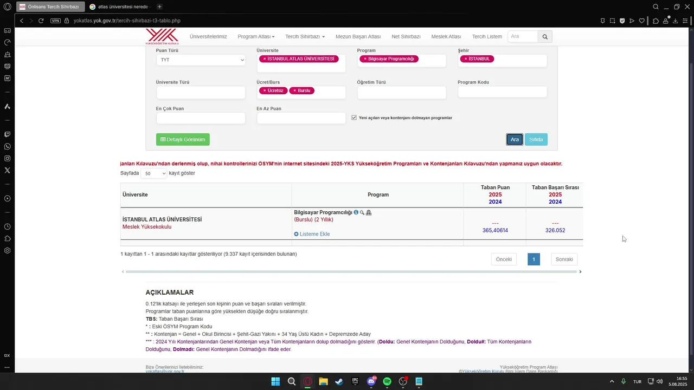Screen dimensions: 694x390
Task: Open Üniversitelerimiz in the navbar
Action: pyautogui.click(x=208, y=36)
